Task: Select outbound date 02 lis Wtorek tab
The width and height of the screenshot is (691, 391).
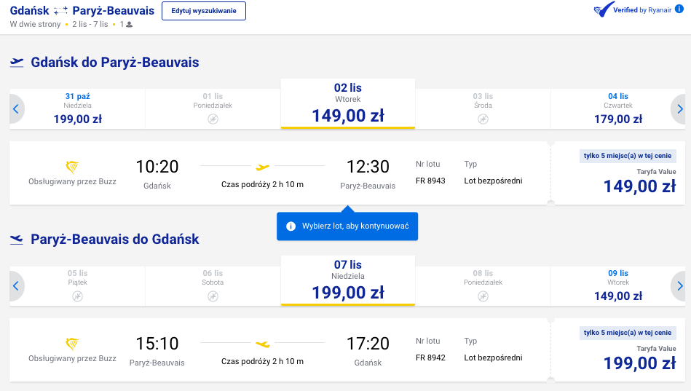Action: click(x=348, y=103)
